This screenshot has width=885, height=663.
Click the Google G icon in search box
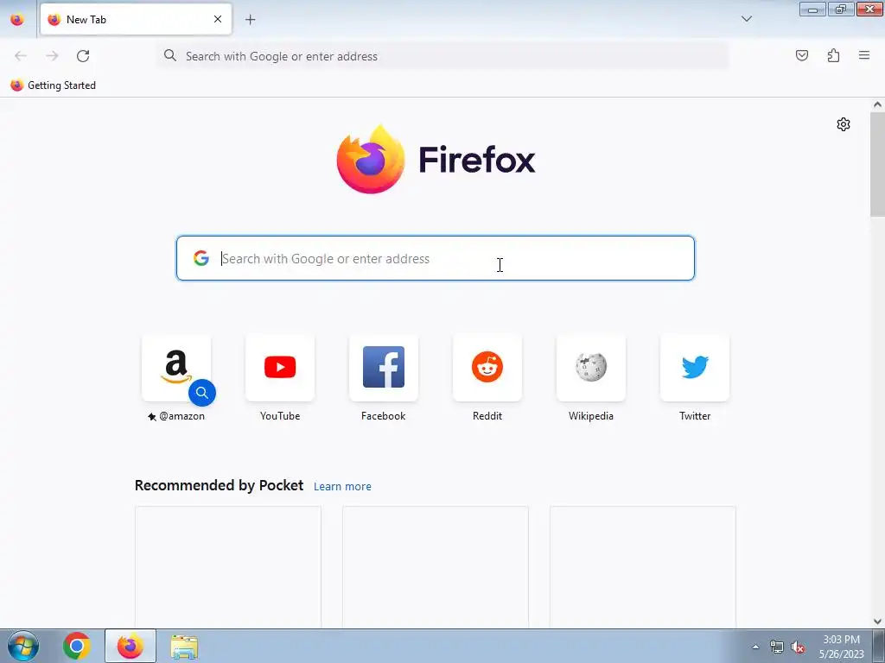tap(201, 258)
